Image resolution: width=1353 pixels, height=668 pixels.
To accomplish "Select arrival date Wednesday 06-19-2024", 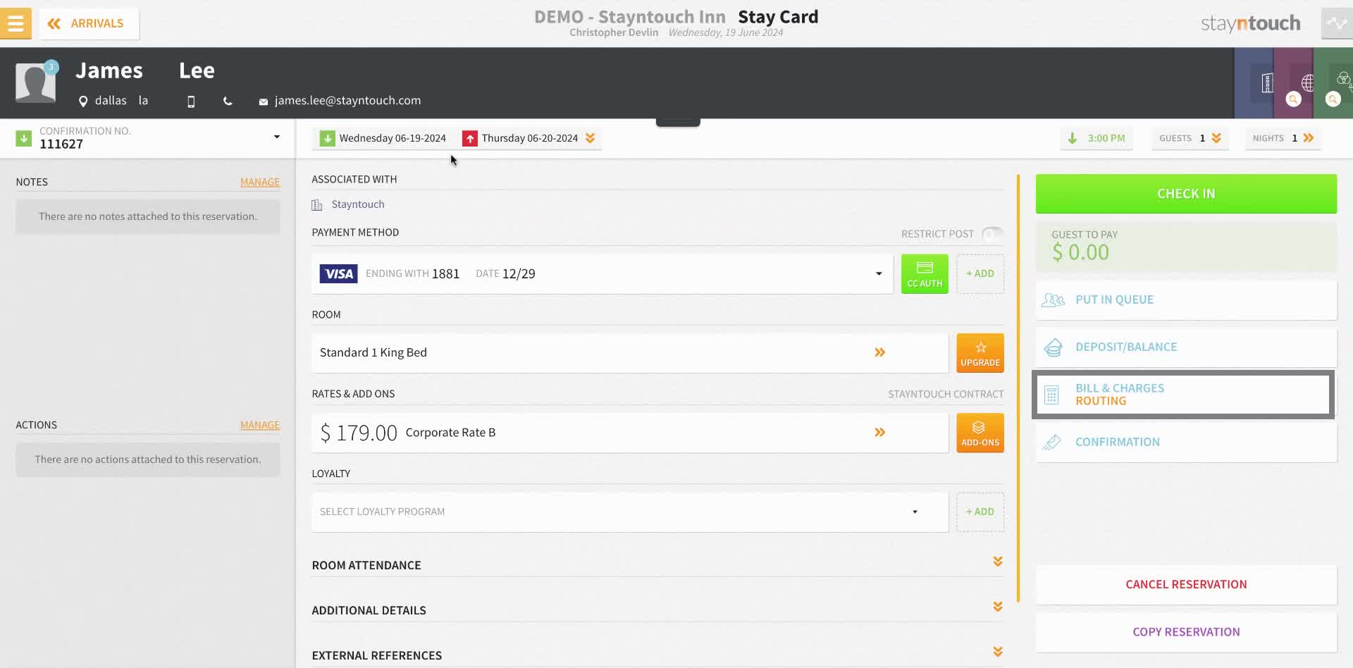I will coord(383,138).
